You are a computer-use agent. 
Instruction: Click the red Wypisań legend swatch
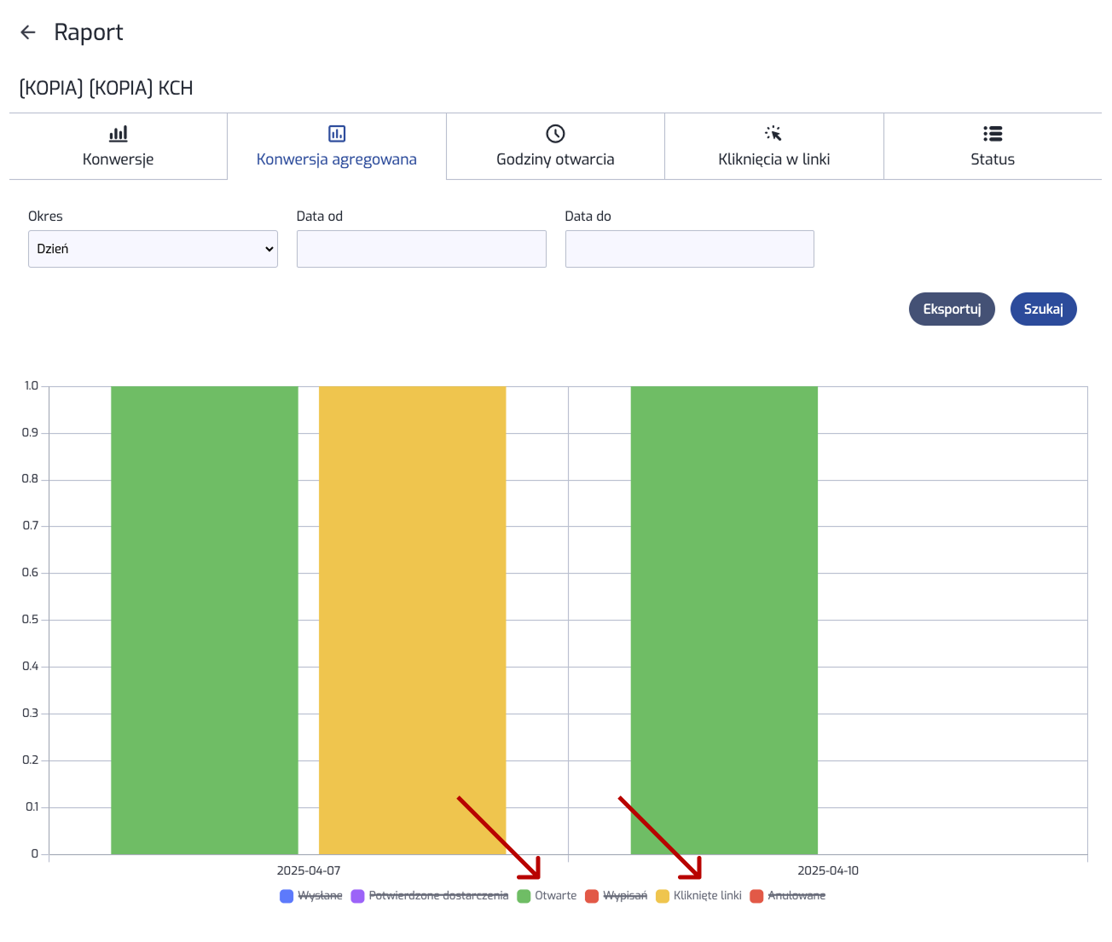click(x=592, y=896)
